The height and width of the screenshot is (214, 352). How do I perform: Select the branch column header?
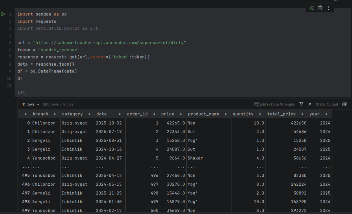point(40,114)
